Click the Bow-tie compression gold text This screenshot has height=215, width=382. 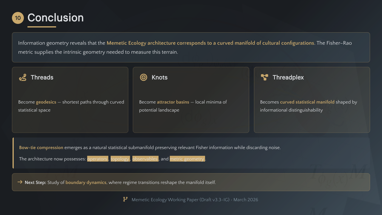tap(41, 148)
